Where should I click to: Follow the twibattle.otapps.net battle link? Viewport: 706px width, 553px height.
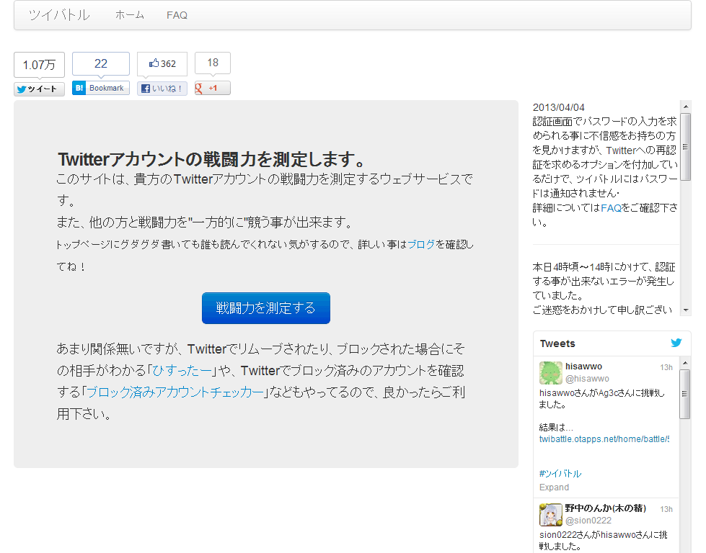click(604, 439)
